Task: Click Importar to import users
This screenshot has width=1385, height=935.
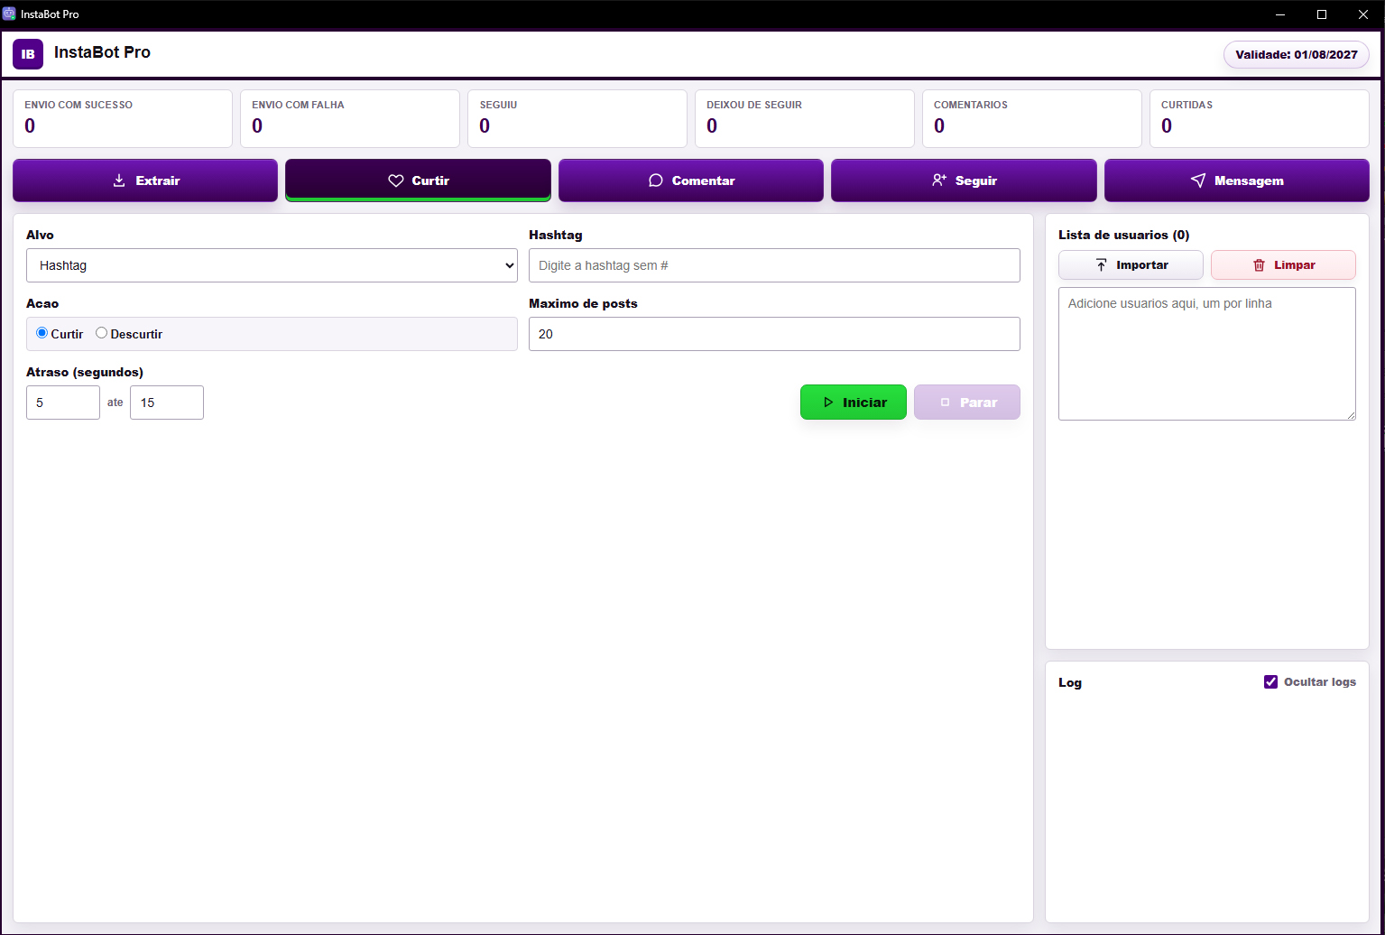Action: [1131, 265]
